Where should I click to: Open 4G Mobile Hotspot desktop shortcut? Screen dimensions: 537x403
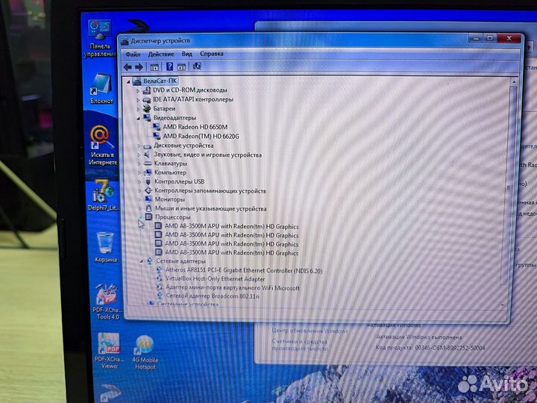[145, 353]
